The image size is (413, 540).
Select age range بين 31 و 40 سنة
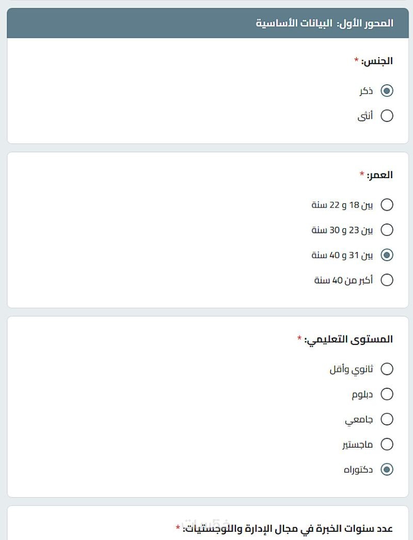(387, 255)
